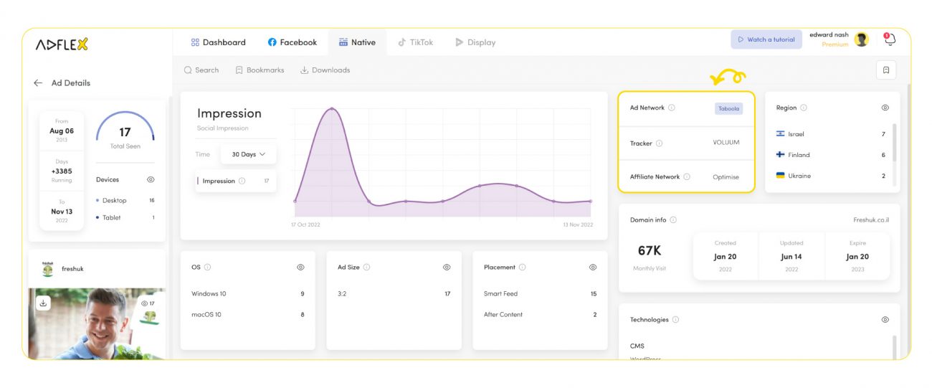
Task: Select the Native tab
Action: pyautogui.click(x=357, y=42)
